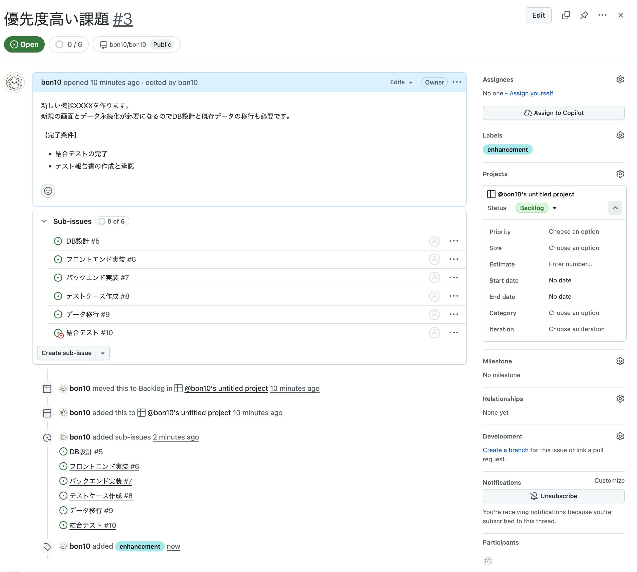The width and height of the screenshot is (637, 572).
Task: Open the emoji reaction picker on the comment
Action: [48, 191]
